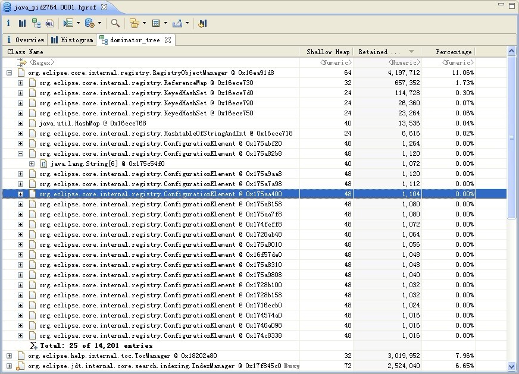519x374 pixels.
Task: Expand the ReferenceMap @ 0x16ece730 node
Action: click(20, 83)
